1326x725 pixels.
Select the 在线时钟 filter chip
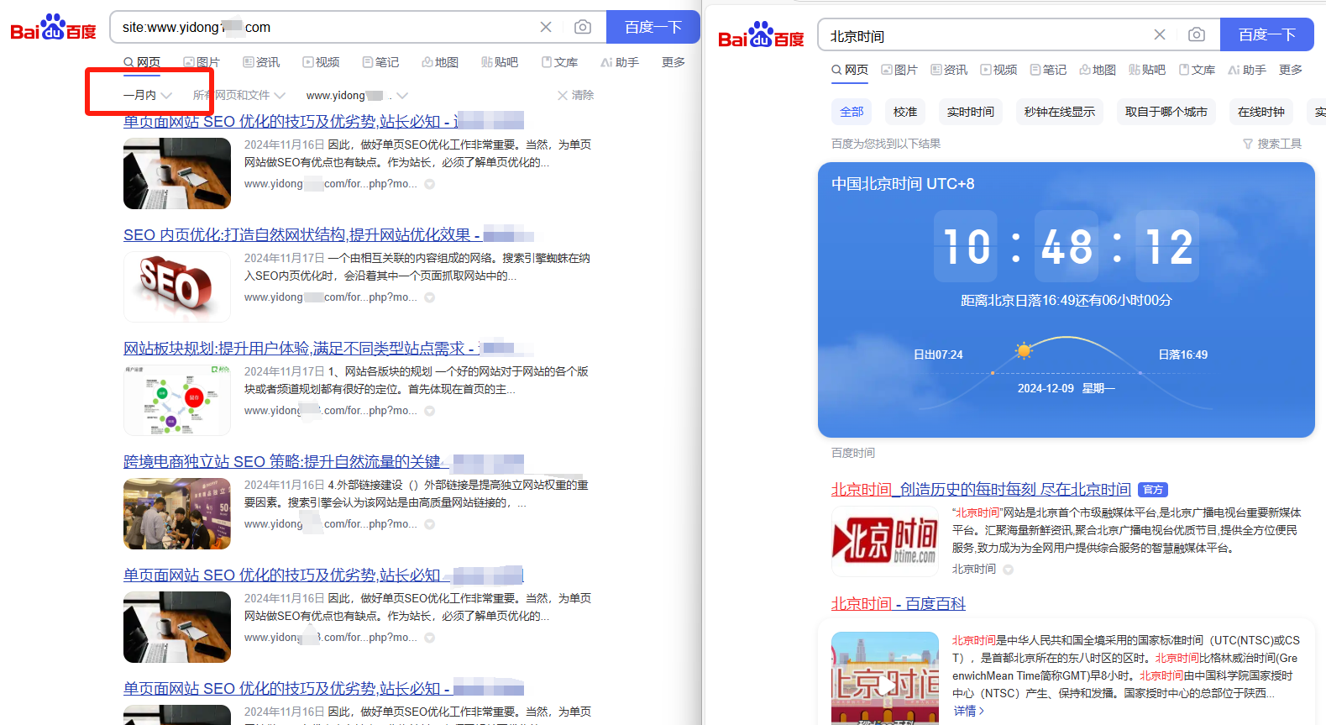[x=1261, y=112]
